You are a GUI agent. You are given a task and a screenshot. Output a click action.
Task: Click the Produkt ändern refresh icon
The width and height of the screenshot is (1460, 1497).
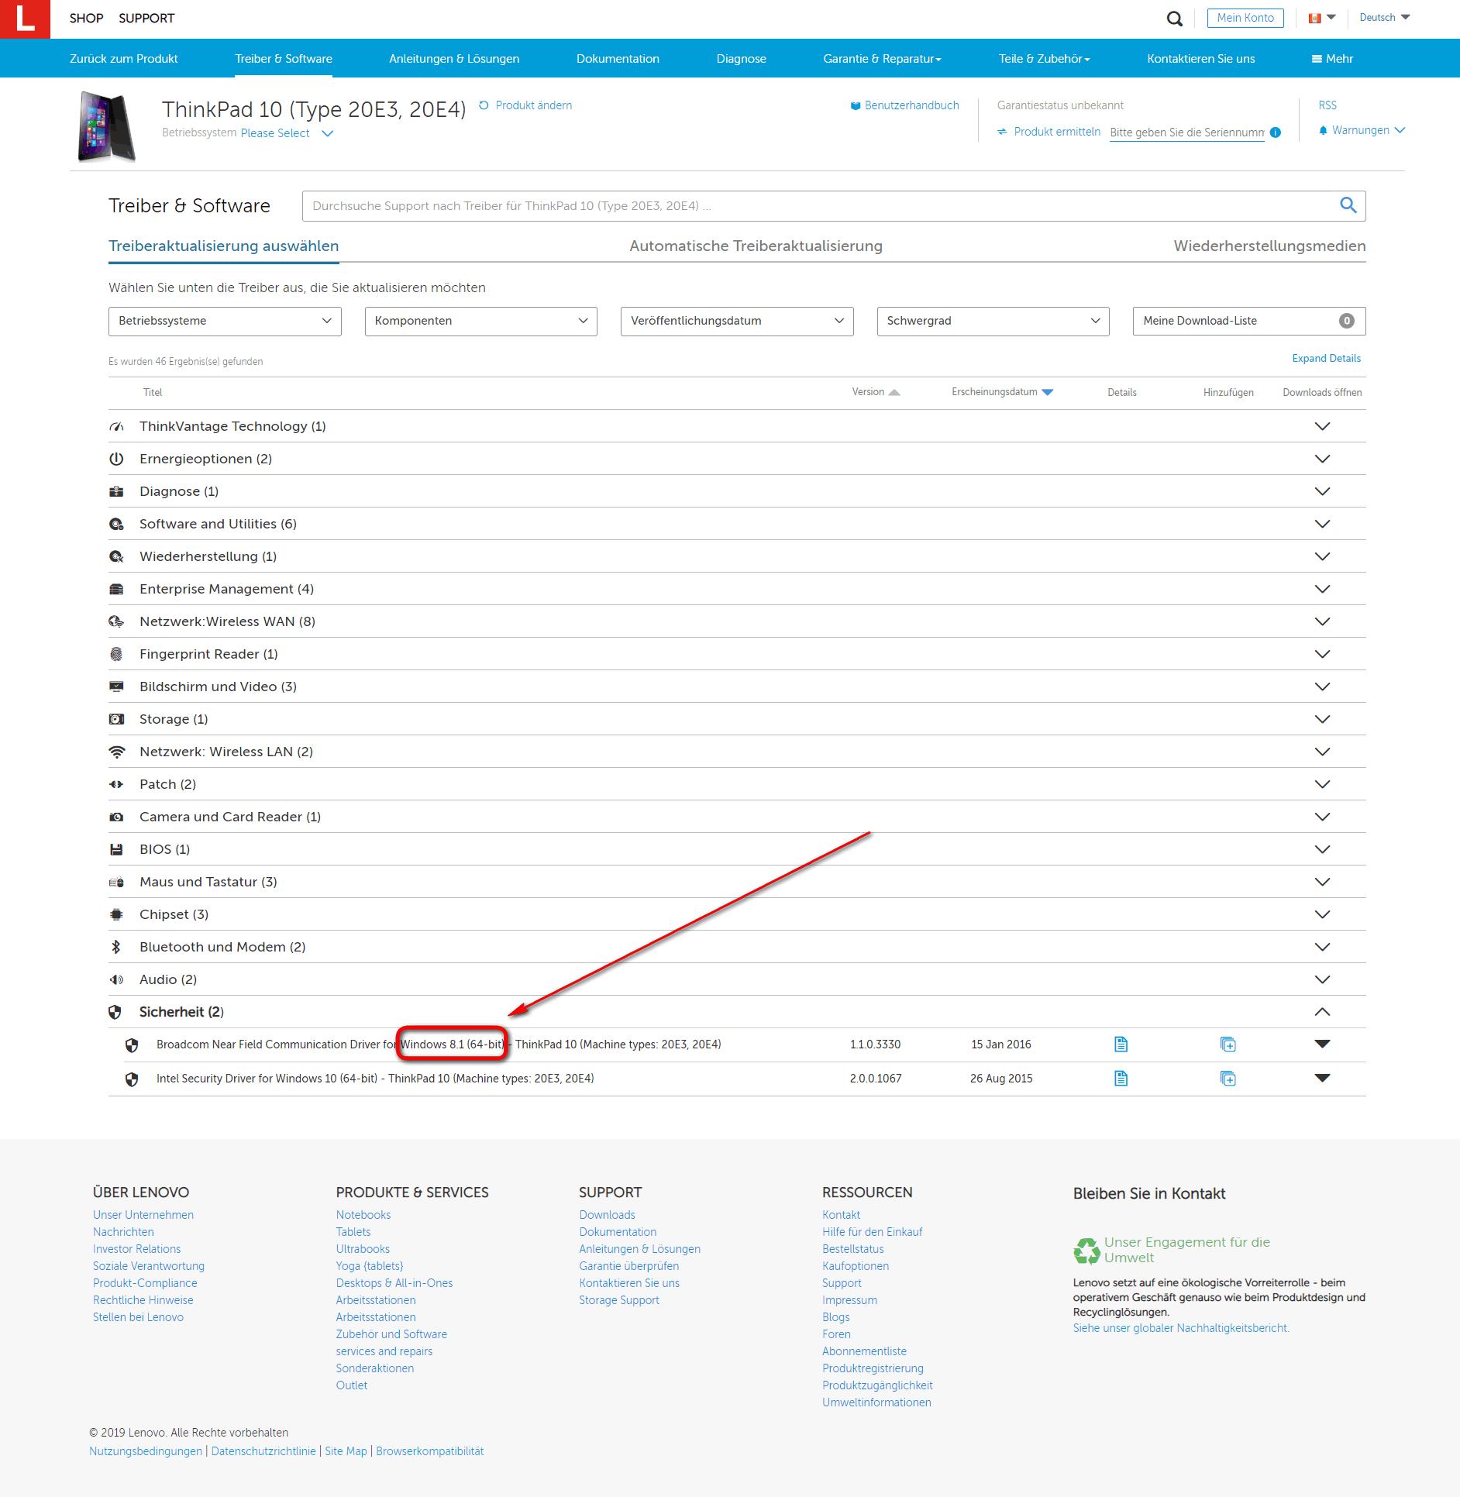484,105
